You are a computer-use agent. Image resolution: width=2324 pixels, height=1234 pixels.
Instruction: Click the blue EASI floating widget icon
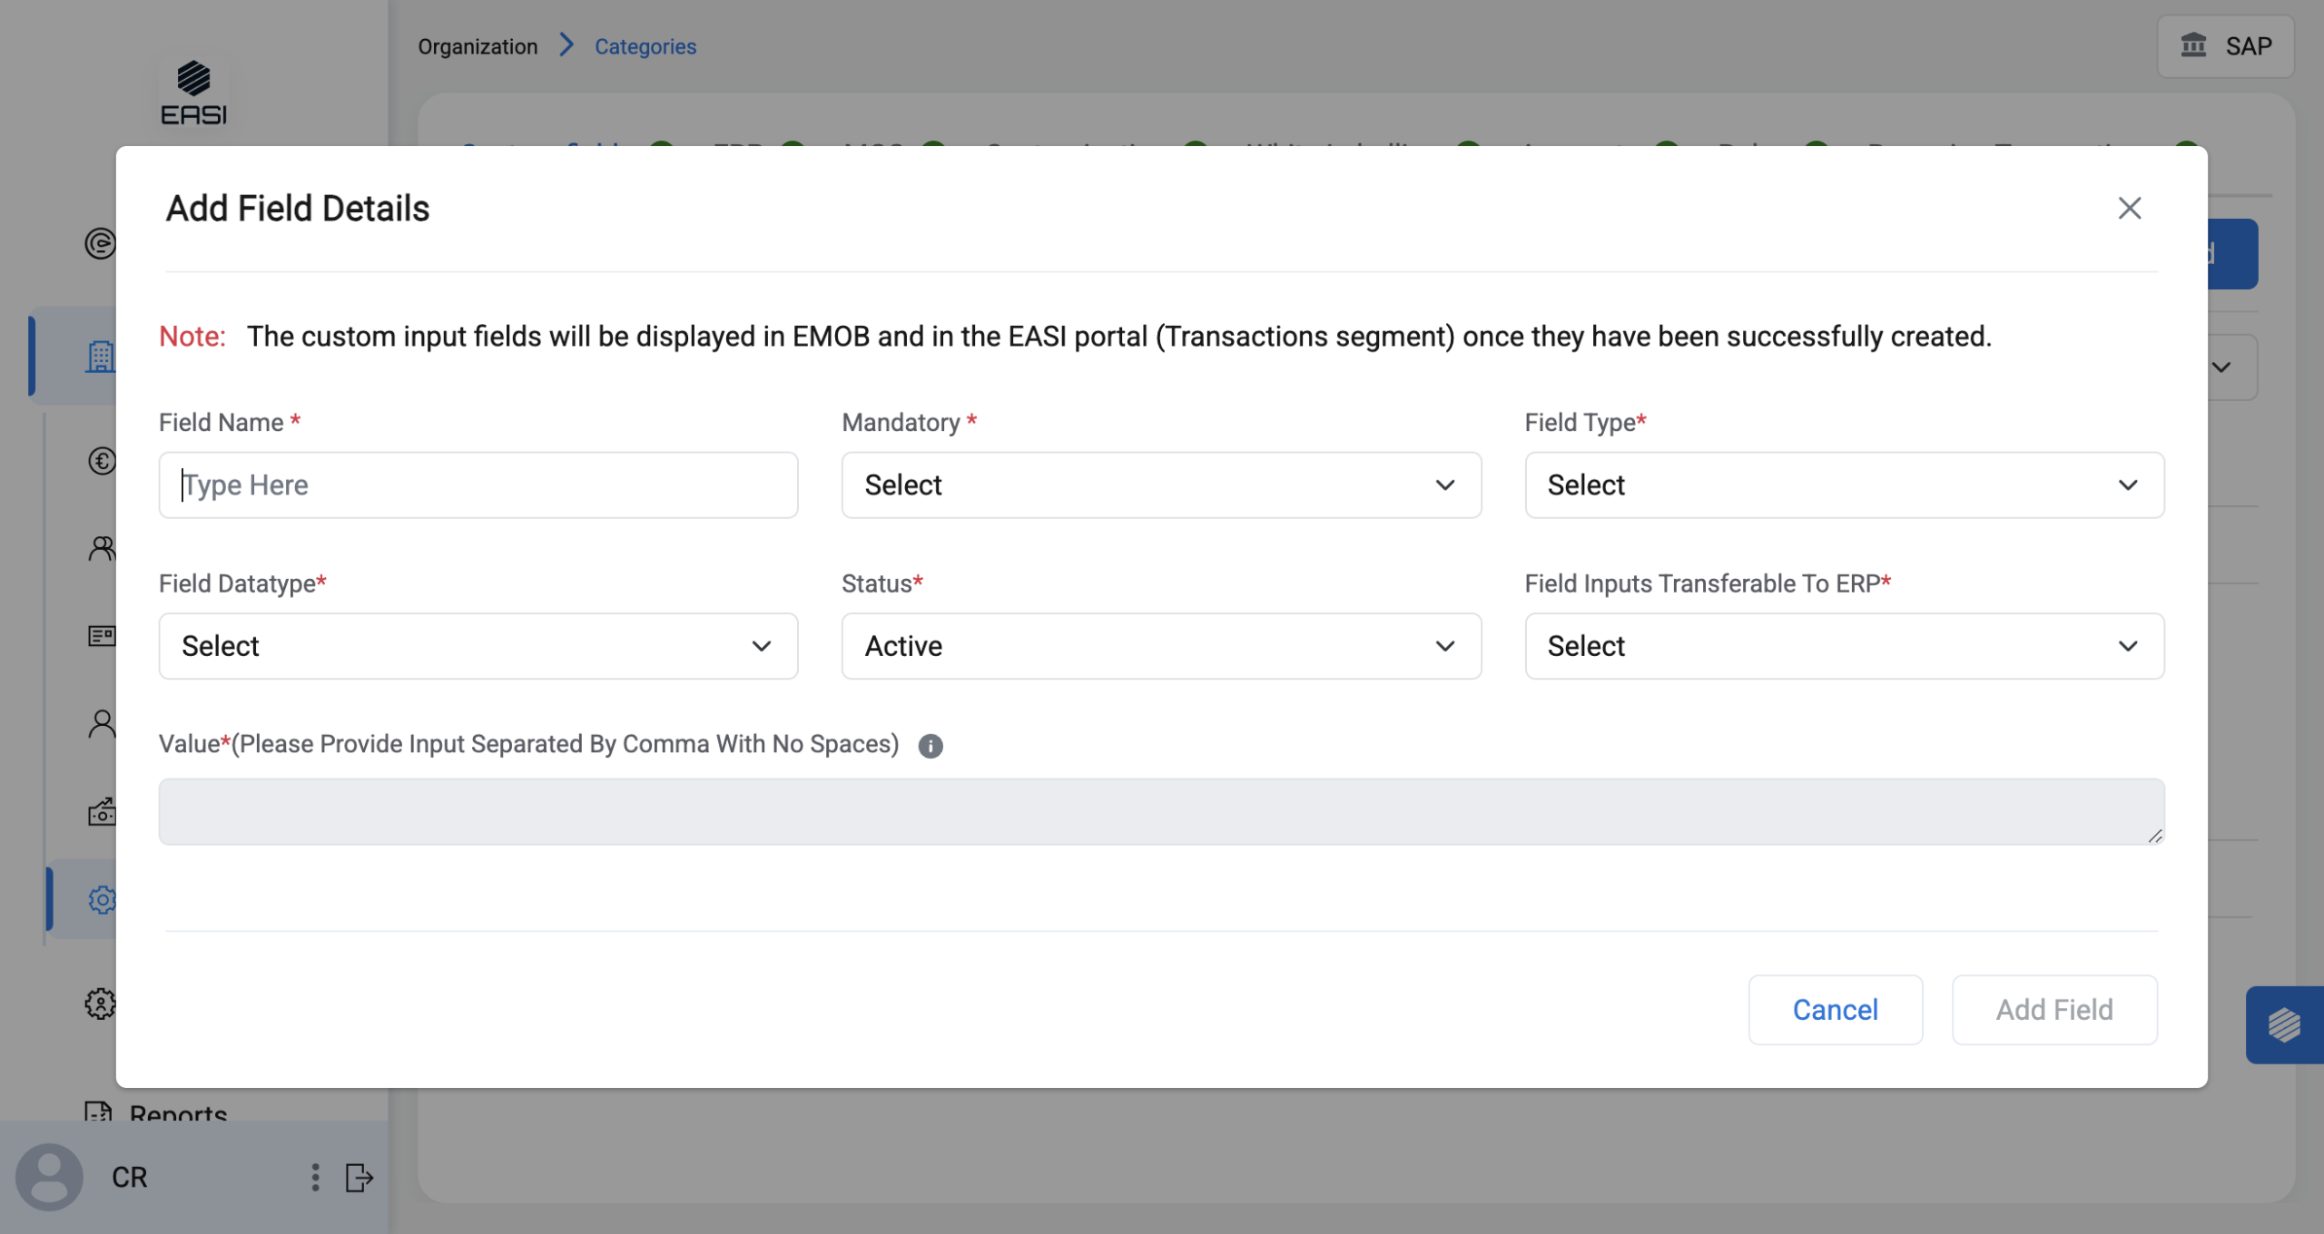[2283, 1025]
